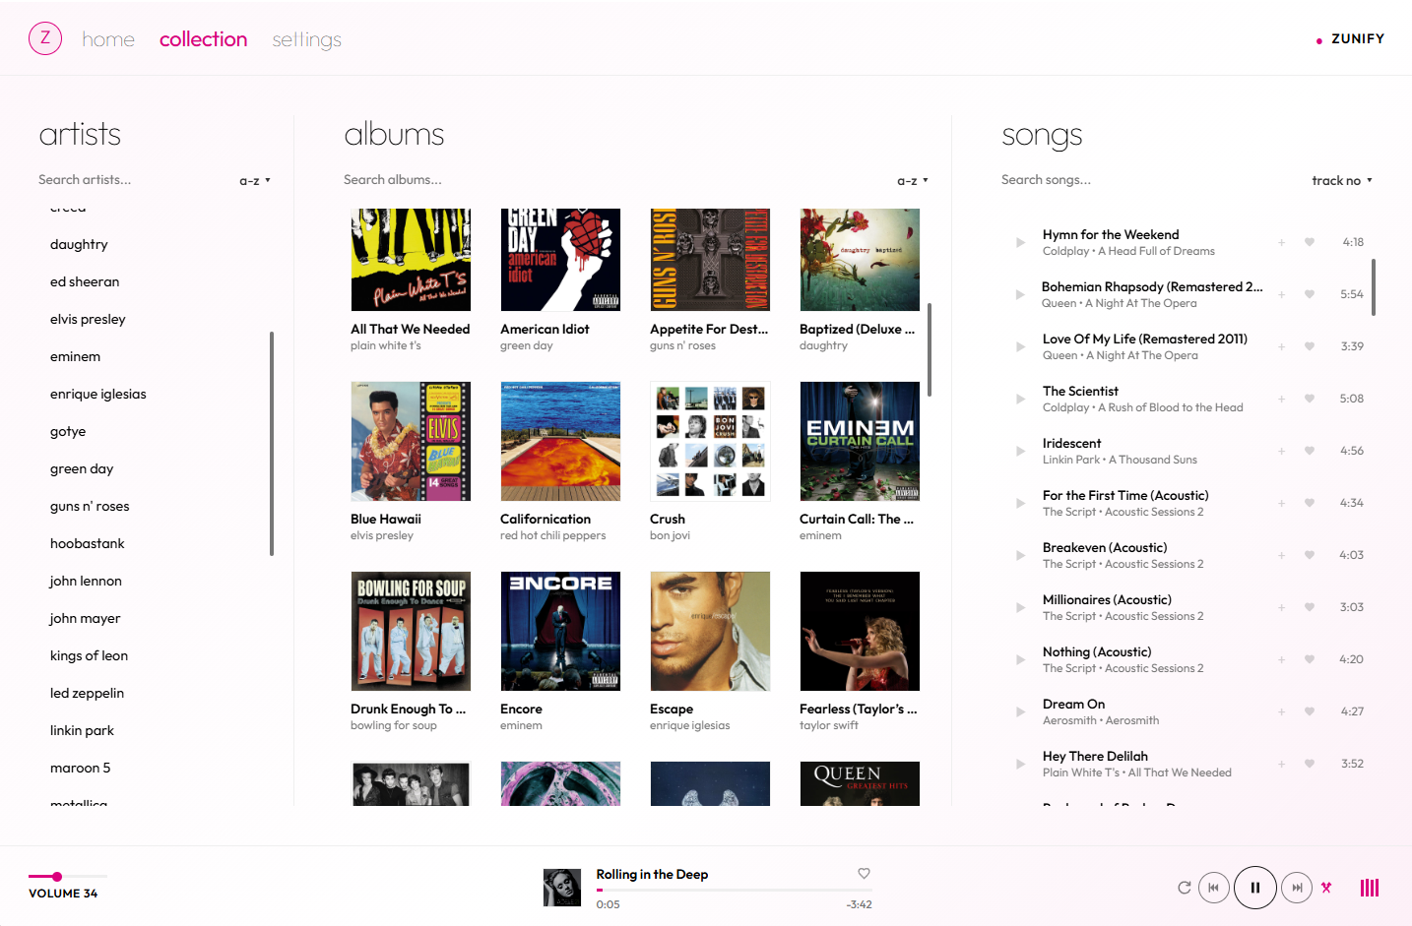Click the songs list scrollbar

[x=1374, y=287]
